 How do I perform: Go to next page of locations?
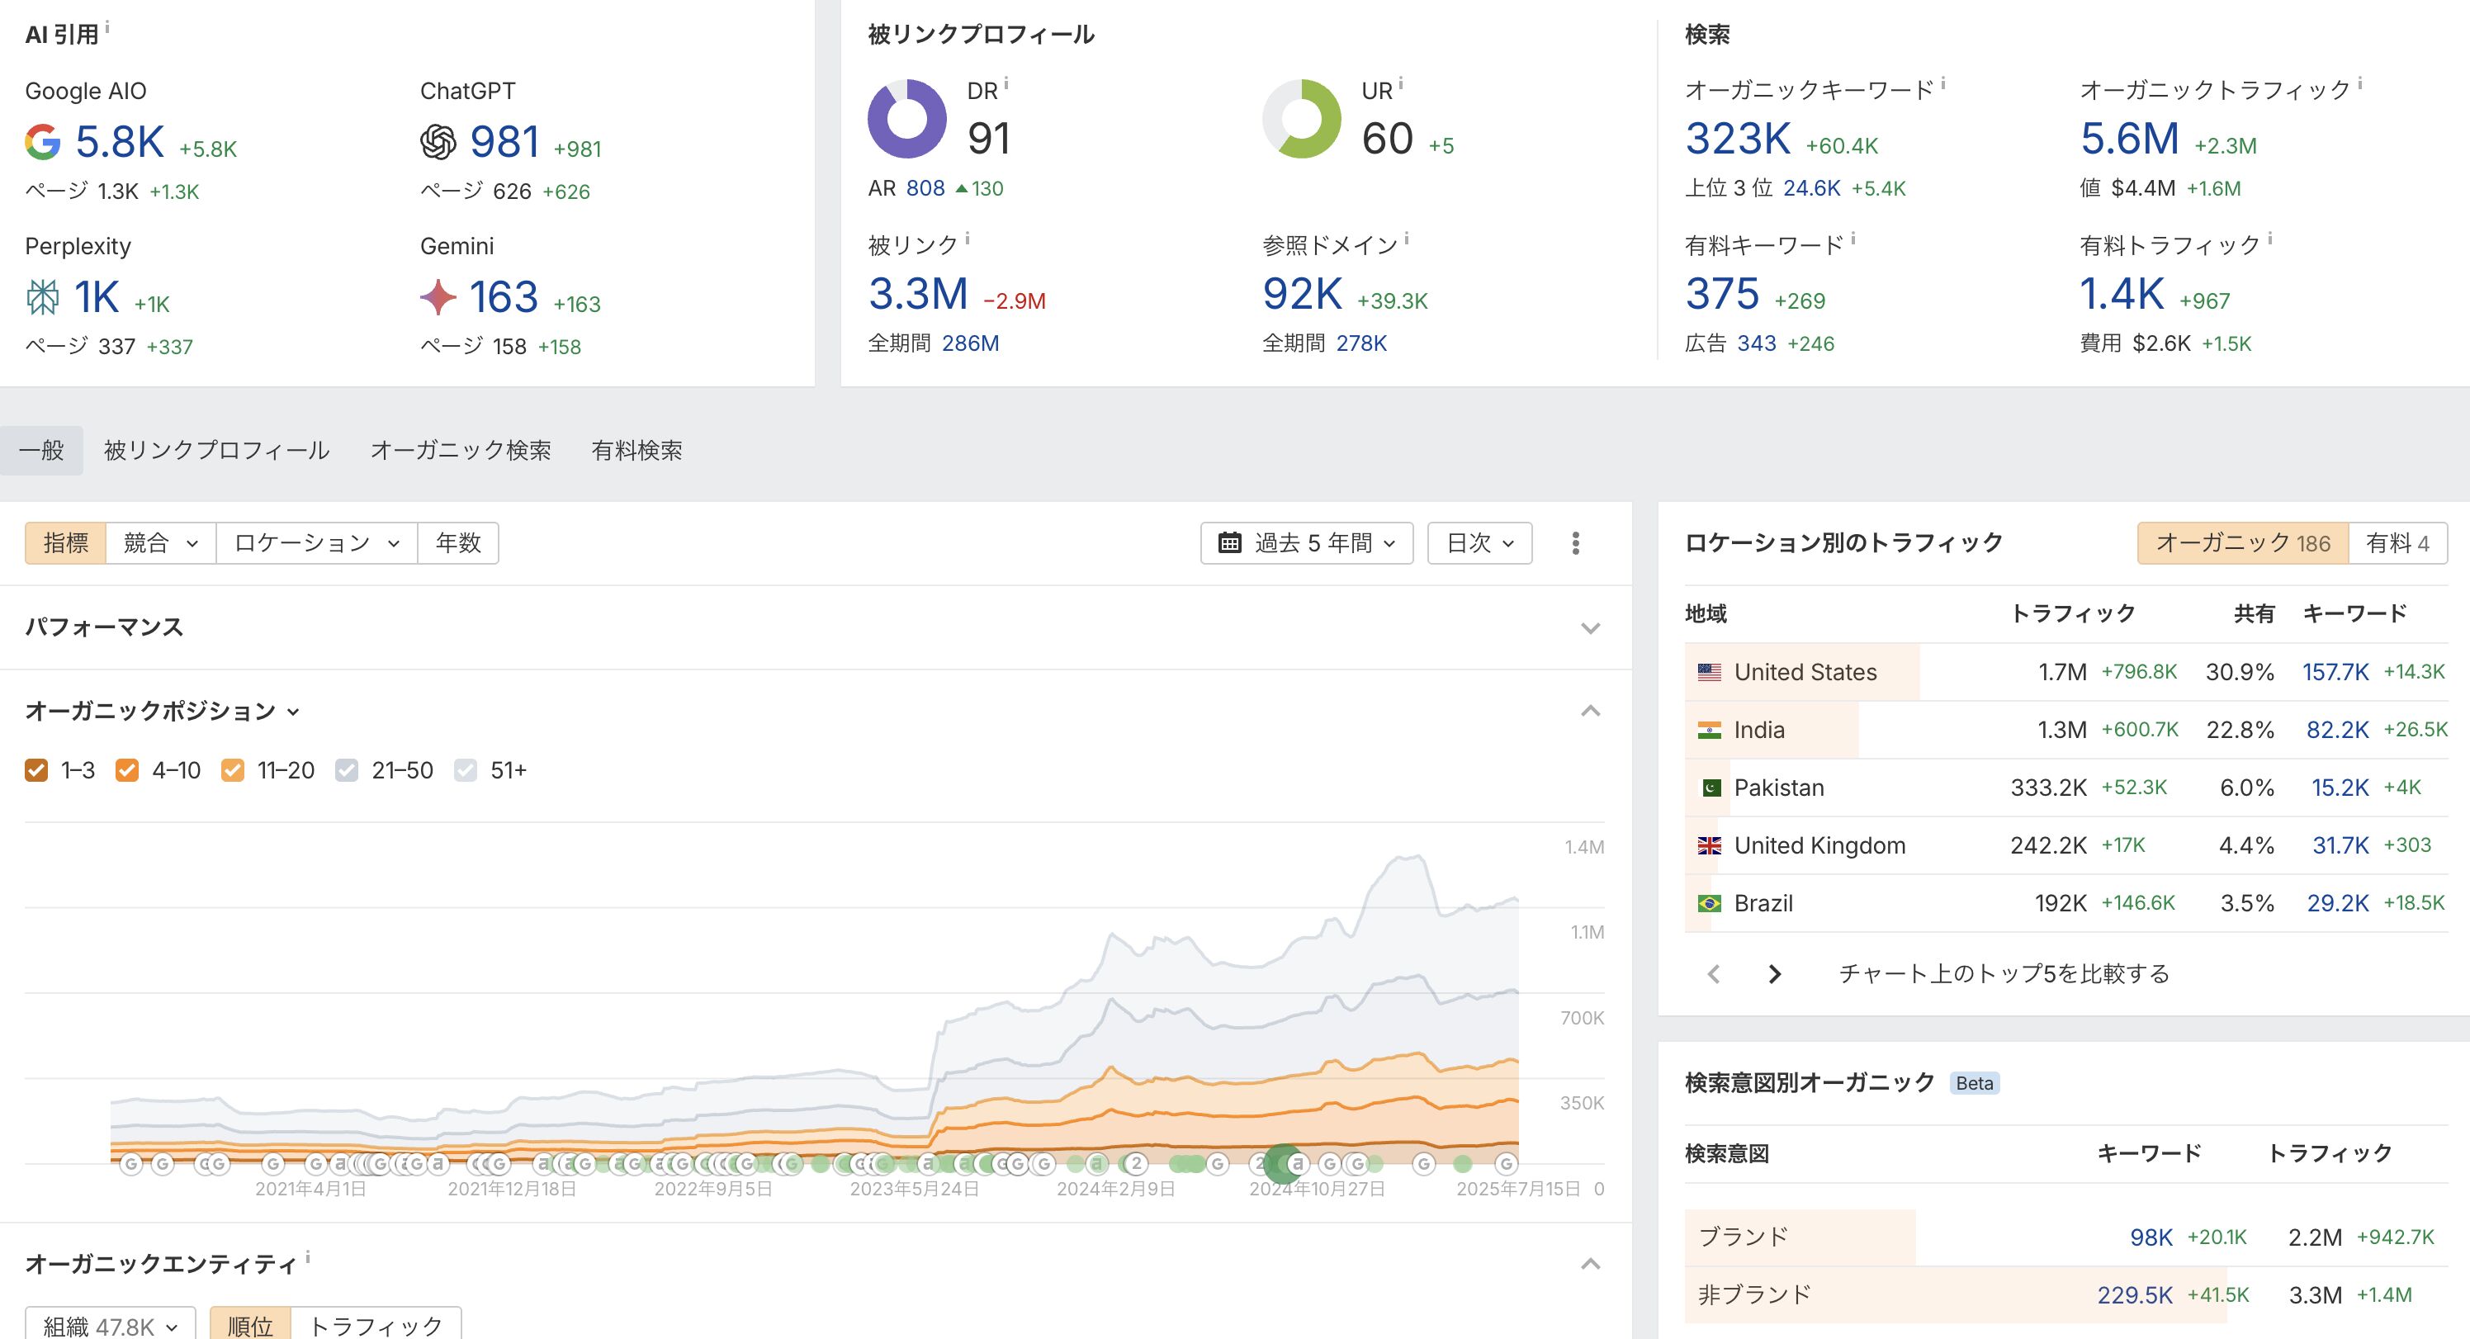(x=1774, y=973)
